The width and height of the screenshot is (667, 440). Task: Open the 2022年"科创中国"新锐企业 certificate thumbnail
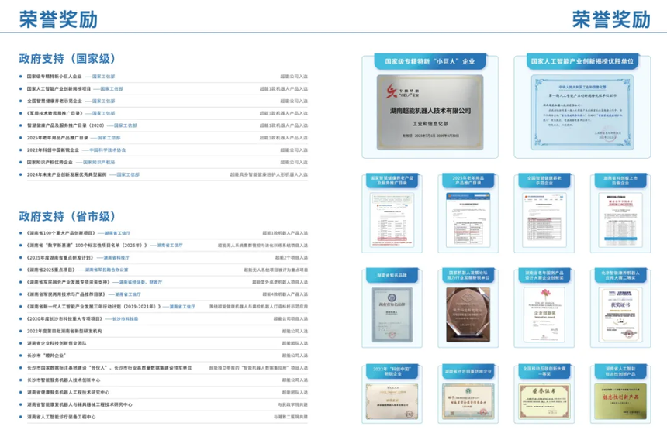point(392,402)
